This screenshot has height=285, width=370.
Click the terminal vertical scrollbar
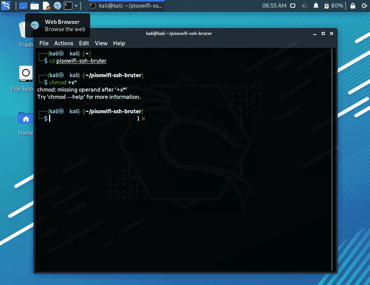pos(332,160)
